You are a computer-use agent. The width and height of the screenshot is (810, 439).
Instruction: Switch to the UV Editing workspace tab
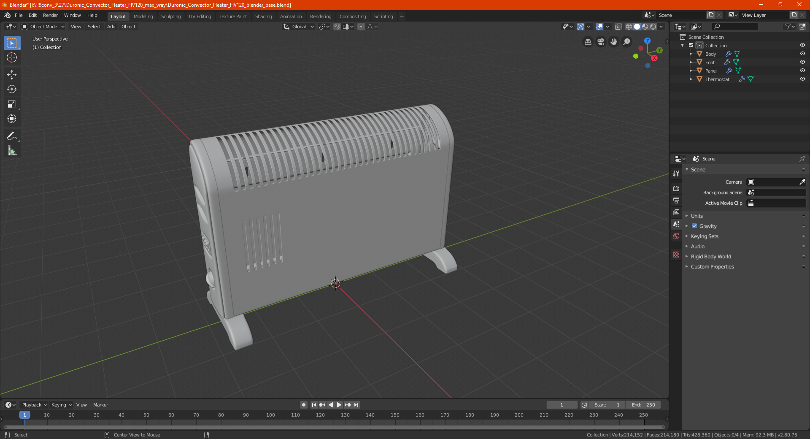(x=200, y=16)
